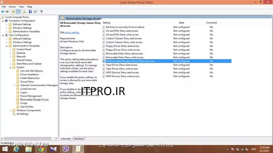Screen dimensions: 273x153
Task: Collapse the User Configuration node
Action: point(3,35)
